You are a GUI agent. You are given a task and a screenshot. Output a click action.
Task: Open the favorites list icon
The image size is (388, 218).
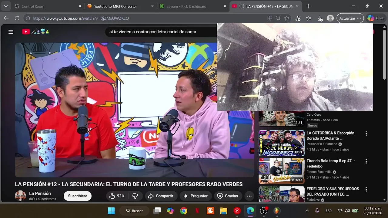[309, 18]
